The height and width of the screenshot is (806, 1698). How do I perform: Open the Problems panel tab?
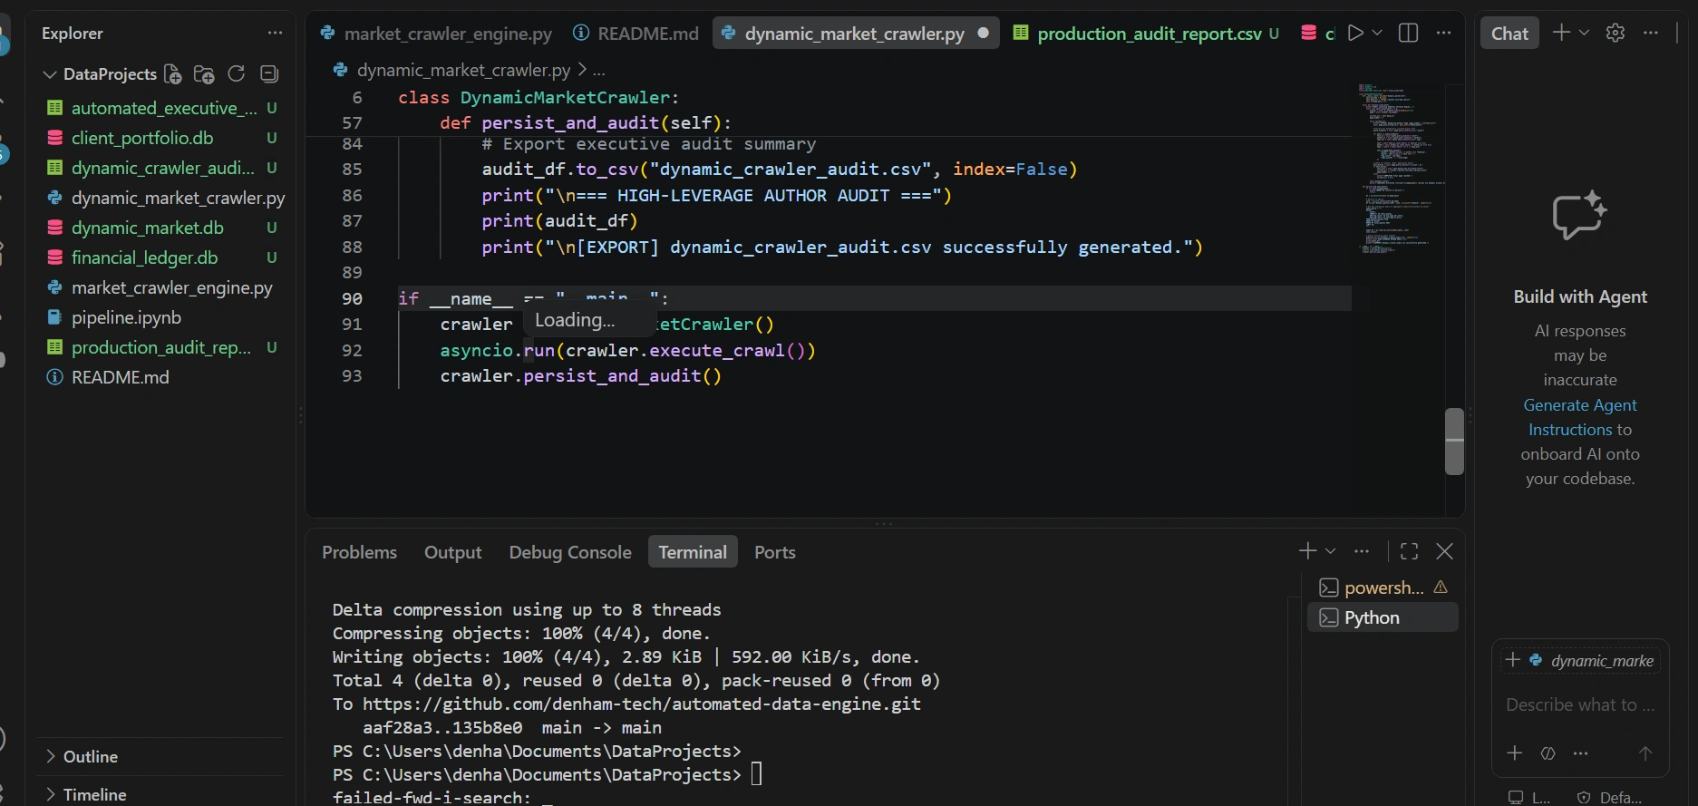pos(359,552)
